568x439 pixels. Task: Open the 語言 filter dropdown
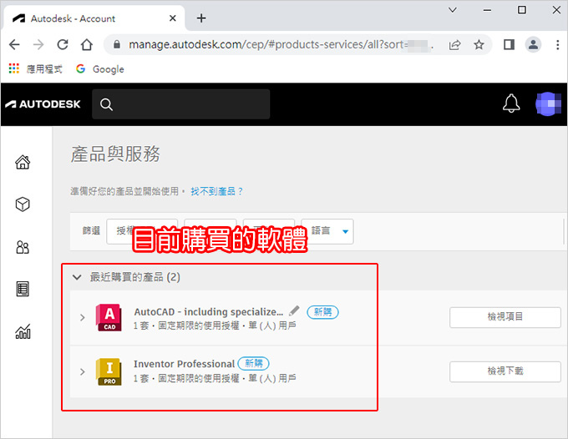[x=327, y=231]
